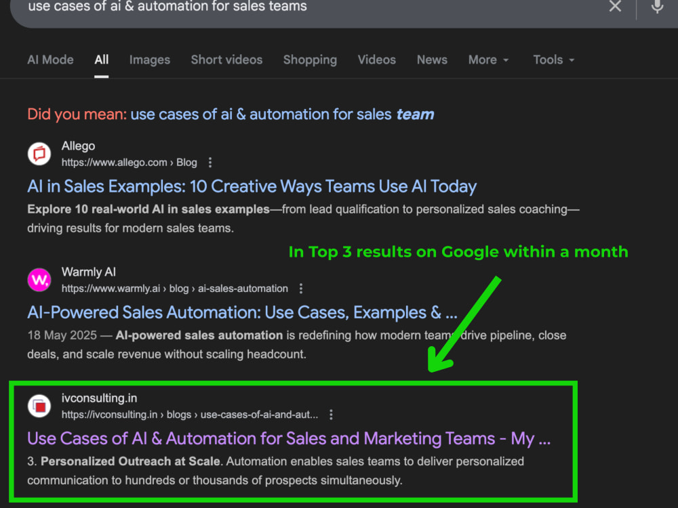
Task: Click the ivconsulting.in site name
Action: coord(99,398)
